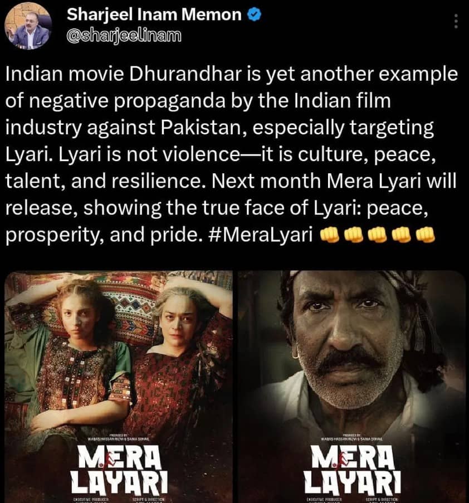Open the #MeraLyari hashtag

pos(260,235)
